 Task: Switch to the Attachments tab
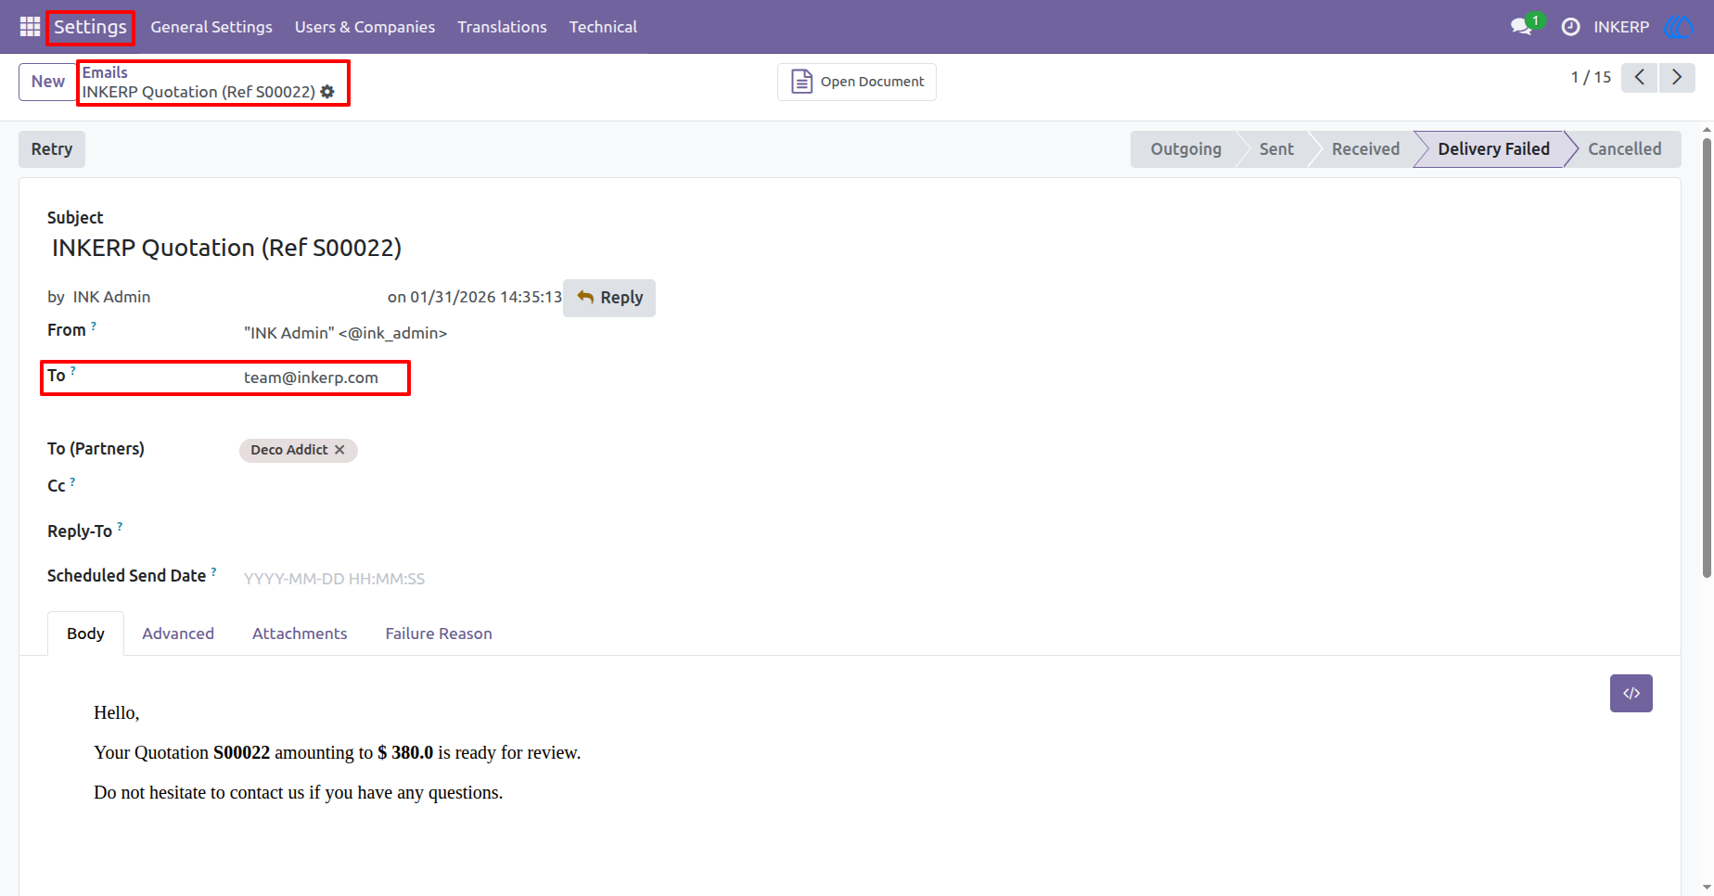click(x=300, y=634)
